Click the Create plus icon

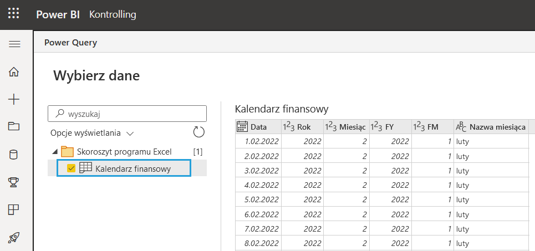pyautogui.click(x=14, y=99)
